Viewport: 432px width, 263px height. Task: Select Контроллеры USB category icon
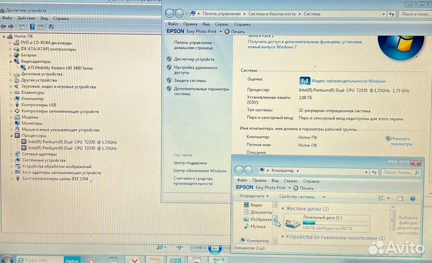(17, 104)
